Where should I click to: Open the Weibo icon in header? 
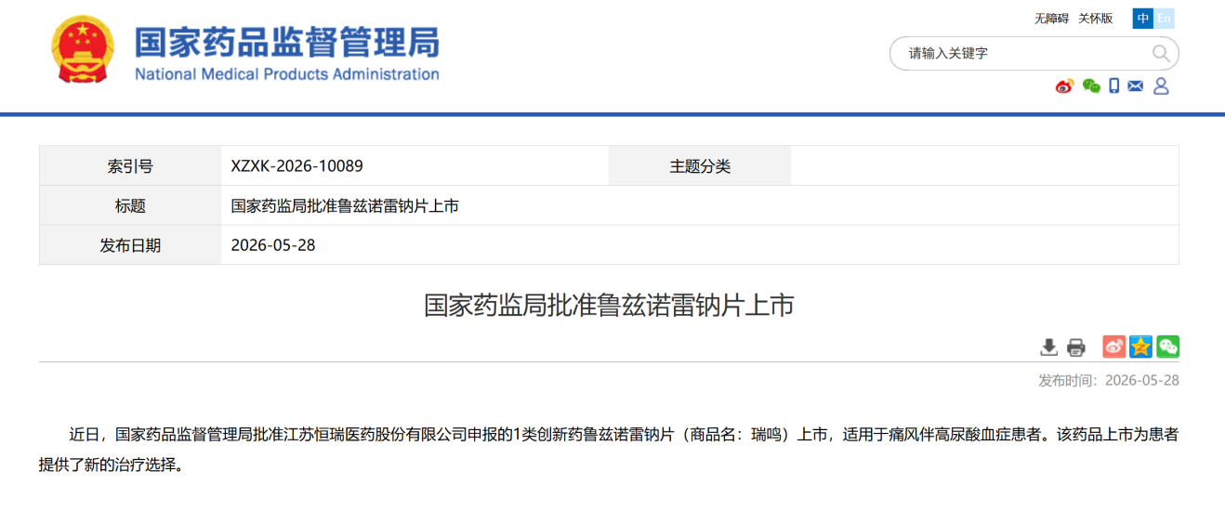(1064, 86)
